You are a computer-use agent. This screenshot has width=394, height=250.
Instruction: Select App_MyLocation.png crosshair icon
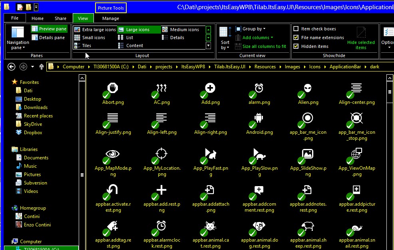point(161,155)
